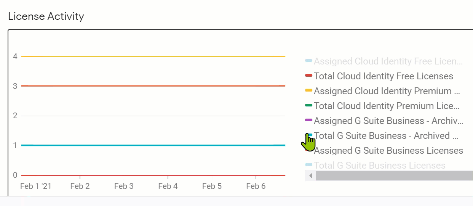Click the red line at value 0
This screenshot has width=473, height=206.
[153, 175]
